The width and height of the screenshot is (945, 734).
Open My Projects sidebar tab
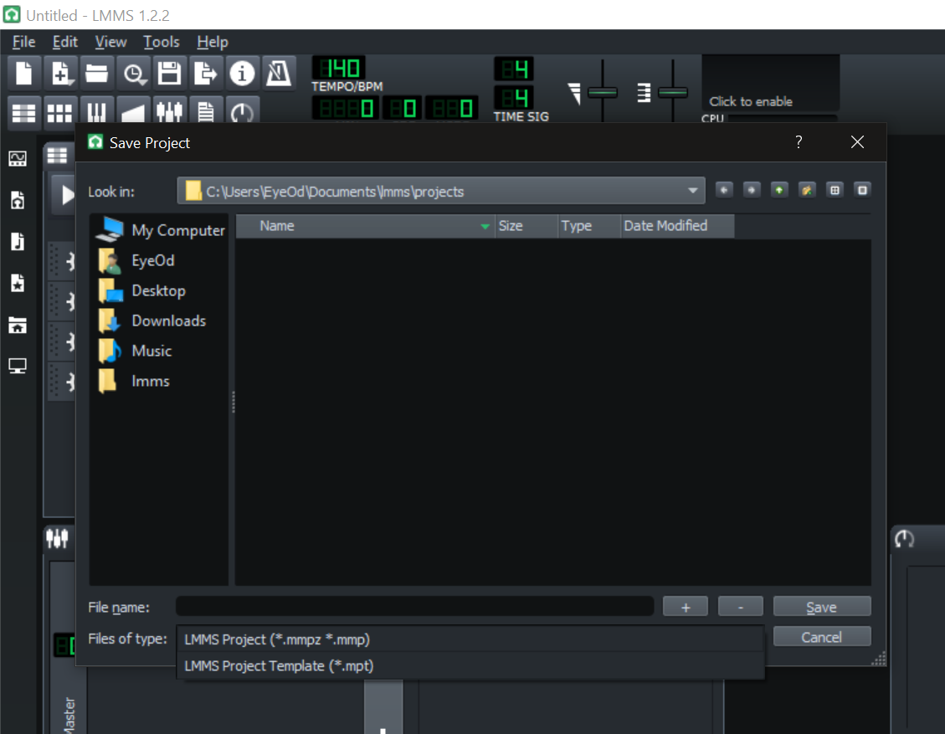click(x=18, y=200)
